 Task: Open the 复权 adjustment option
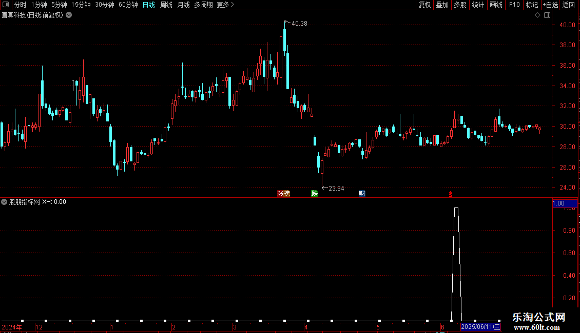[x=424, y=5]
